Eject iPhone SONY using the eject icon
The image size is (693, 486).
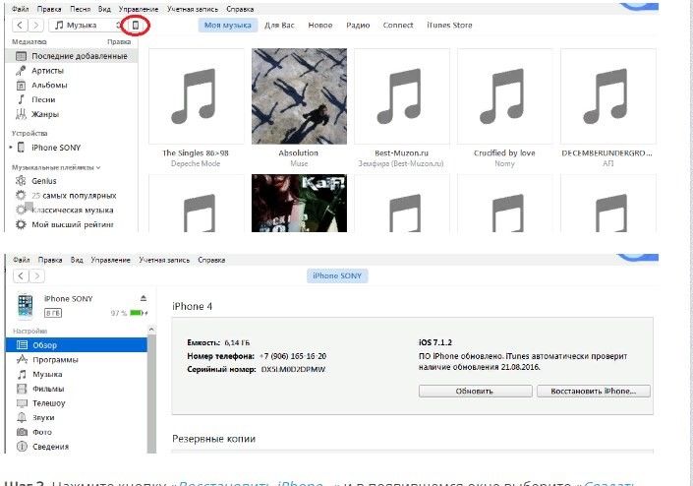[x=144, y=298]
